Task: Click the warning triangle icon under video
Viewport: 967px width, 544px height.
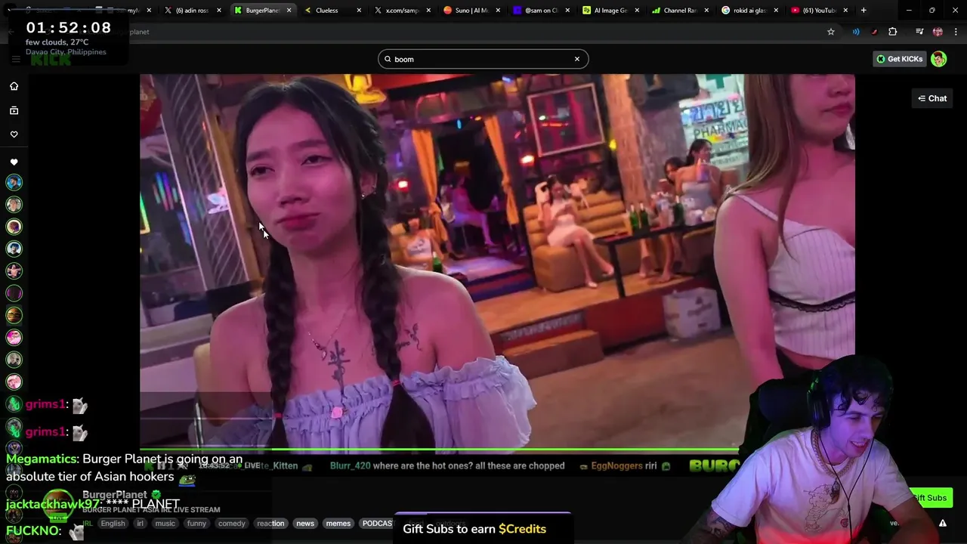Action: 943,523
